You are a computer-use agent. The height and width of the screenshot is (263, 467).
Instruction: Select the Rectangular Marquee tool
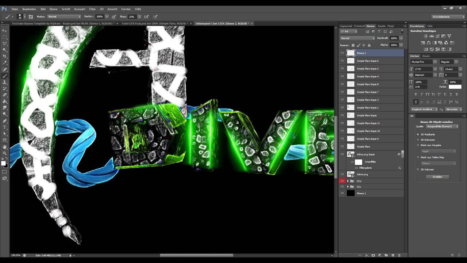click(x=5, y=37)
